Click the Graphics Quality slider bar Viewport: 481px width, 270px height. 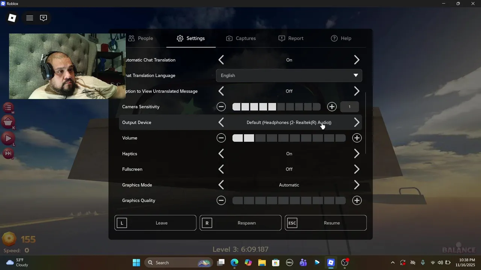tap(289, 201)
